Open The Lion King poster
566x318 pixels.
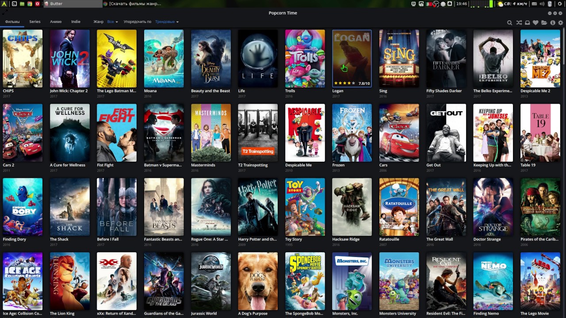pyautogui.click(x=70, y=281)
